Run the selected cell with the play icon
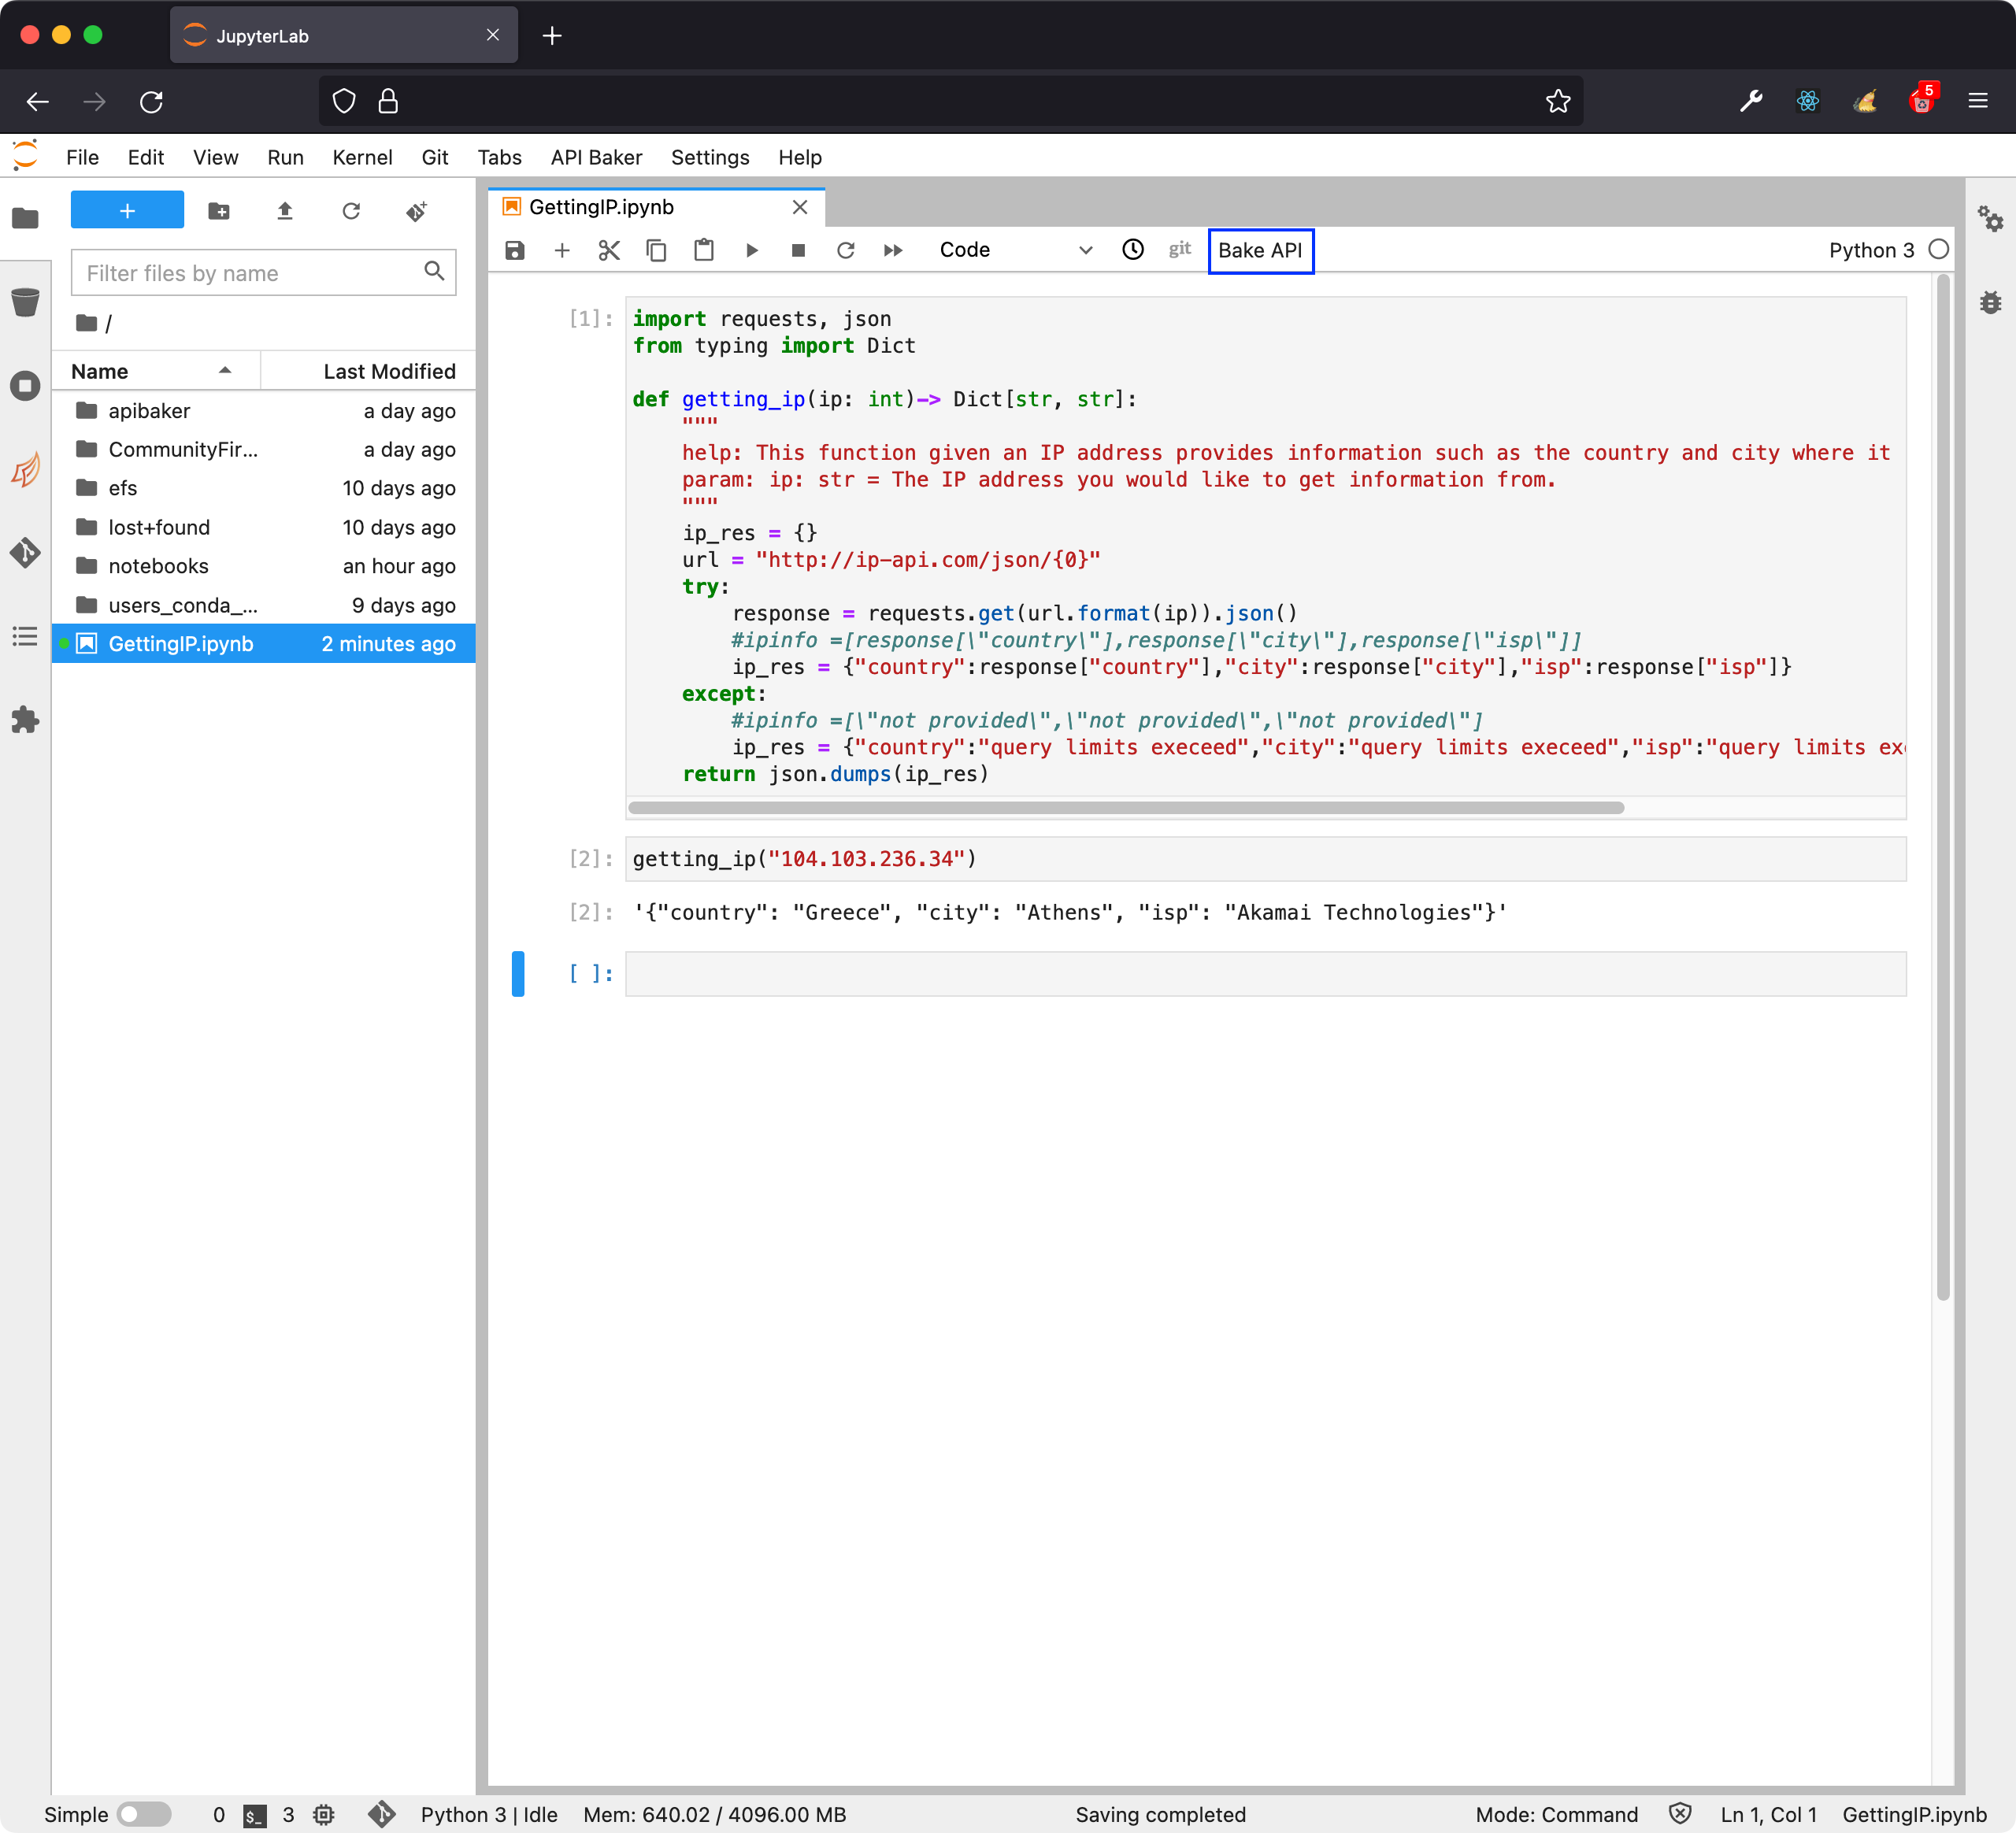The width and height of the screenshot is (2016, 1833). point(752,250)
